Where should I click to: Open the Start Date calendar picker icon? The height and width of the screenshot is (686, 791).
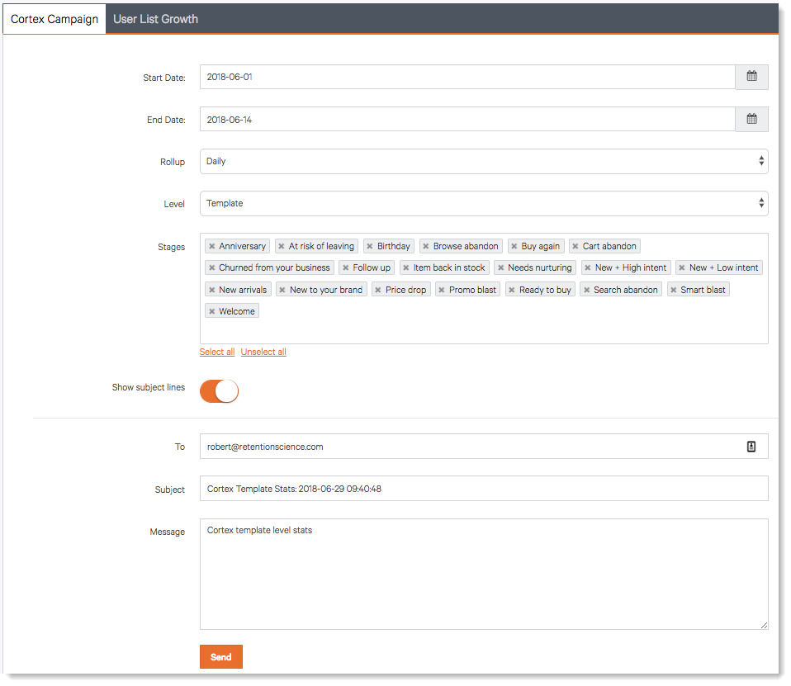(x=751, y=77)
